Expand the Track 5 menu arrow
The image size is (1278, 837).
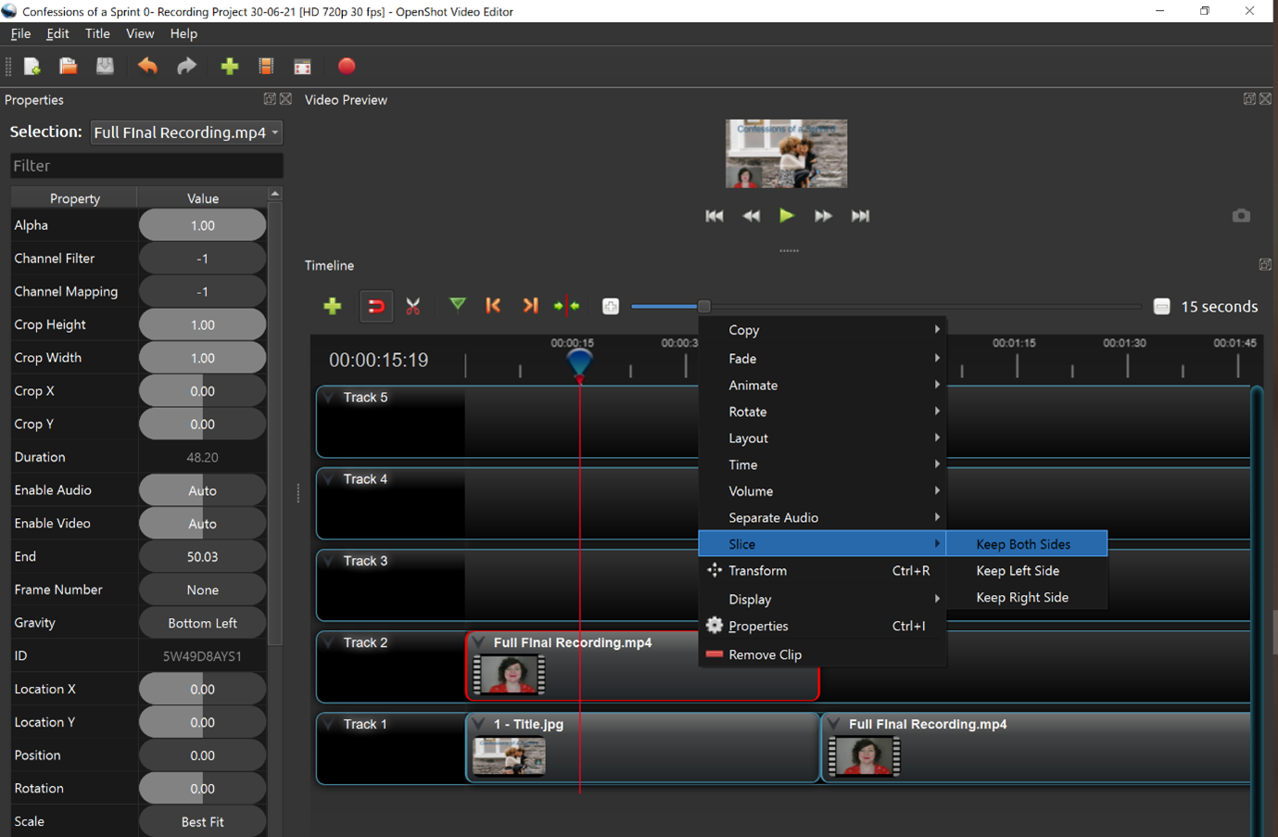[329, 397]
